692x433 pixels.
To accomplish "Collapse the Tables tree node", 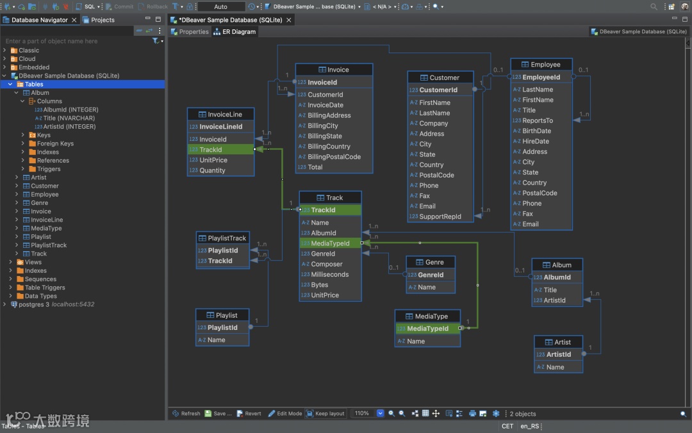I will click(10, 84).
